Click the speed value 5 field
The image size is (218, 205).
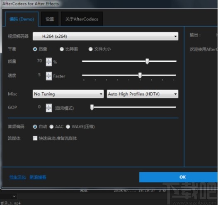pos(39,75)
